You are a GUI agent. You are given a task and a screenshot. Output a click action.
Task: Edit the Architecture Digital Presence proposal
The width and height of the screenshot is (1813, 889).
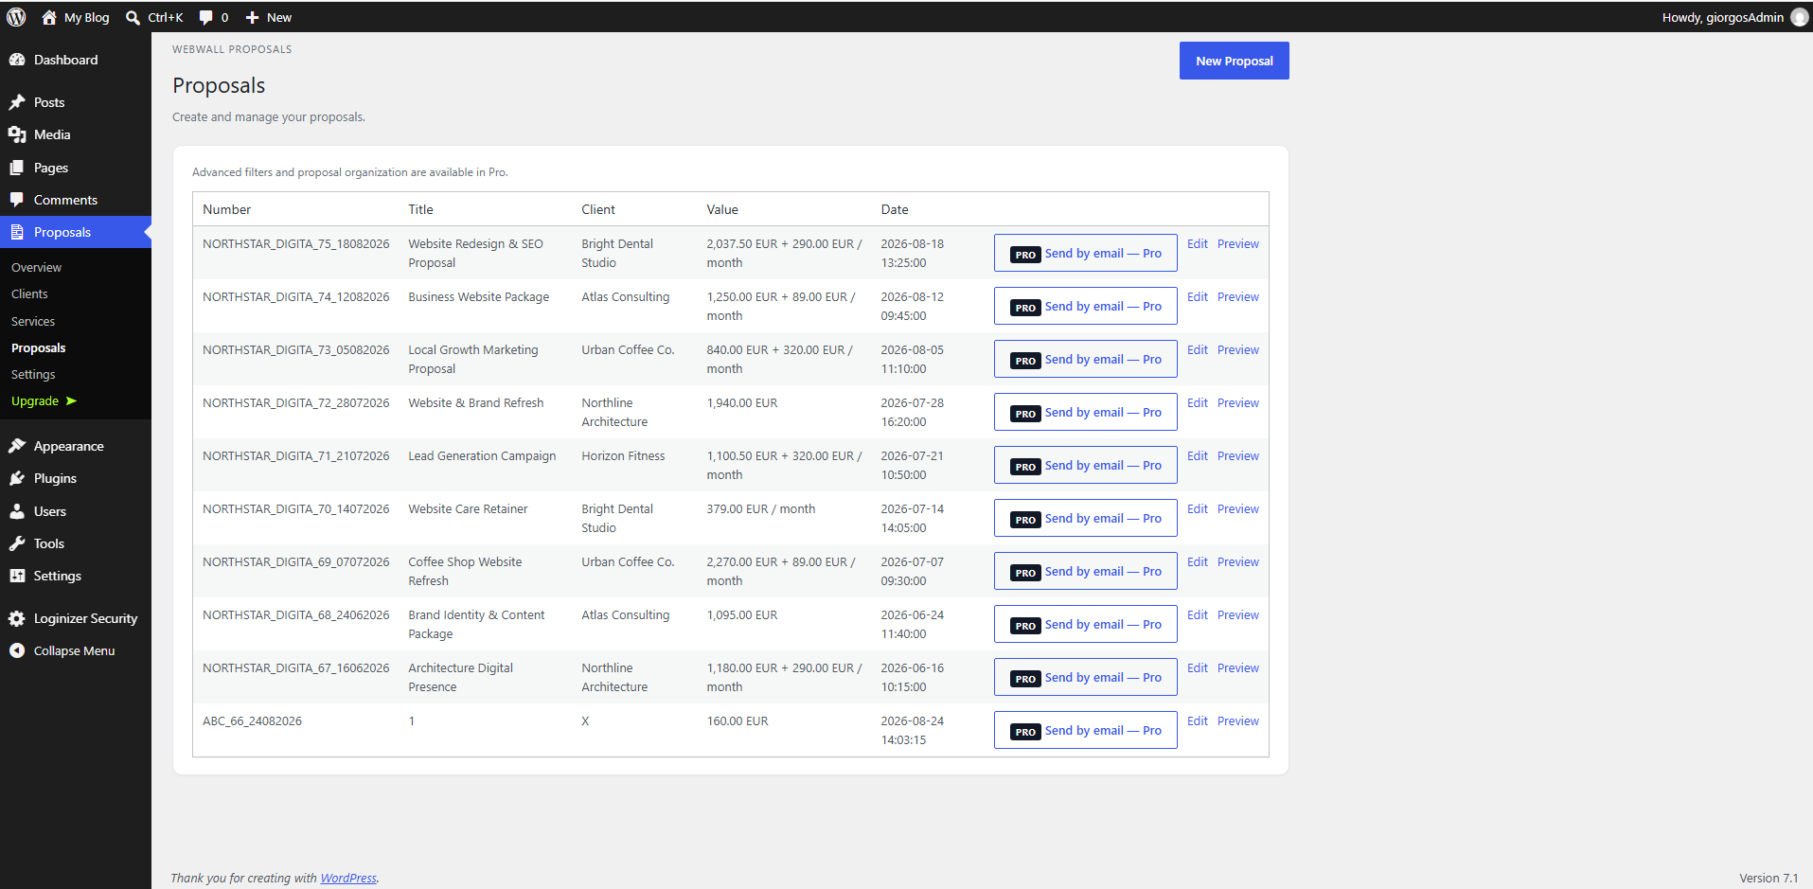1198,667
